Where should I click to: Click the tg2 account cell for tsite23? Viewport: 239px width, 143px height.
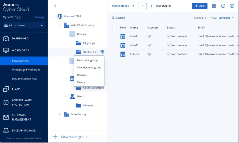pyautogui.click(x=150, y=54)
